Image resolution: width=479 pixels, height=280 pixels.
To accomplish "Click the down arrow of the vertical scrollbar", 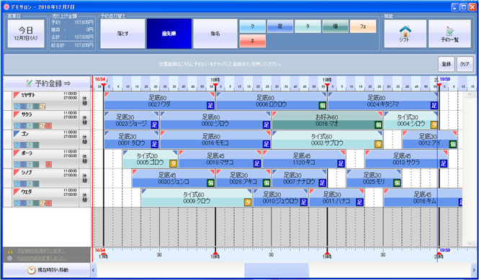I will [470, 243].
